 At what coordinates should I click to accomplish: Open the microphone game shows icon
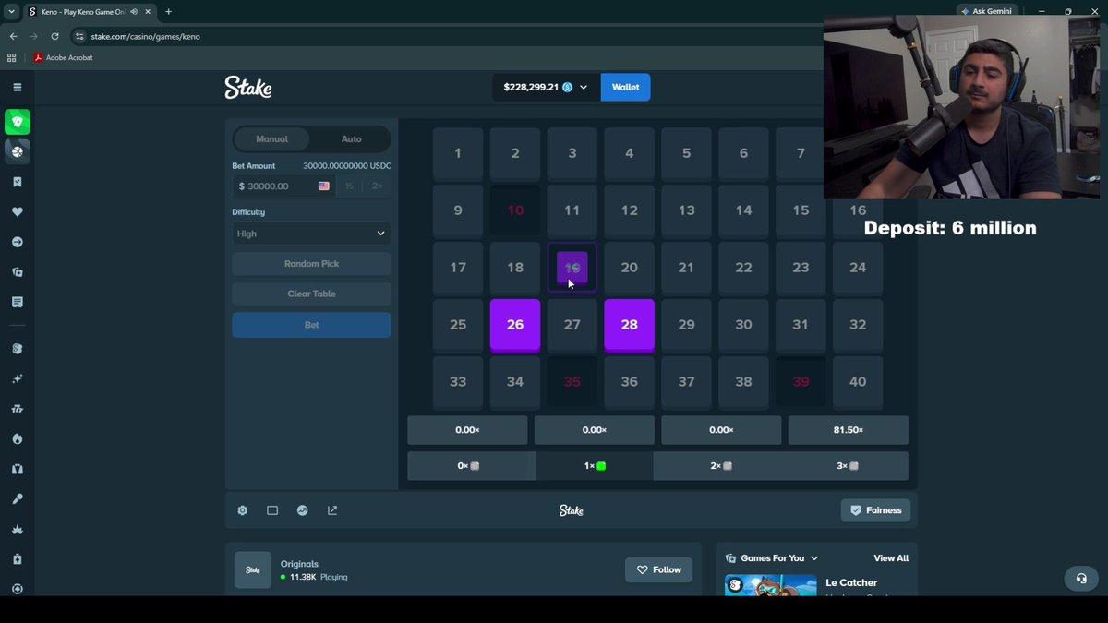(x=17, y=499)
